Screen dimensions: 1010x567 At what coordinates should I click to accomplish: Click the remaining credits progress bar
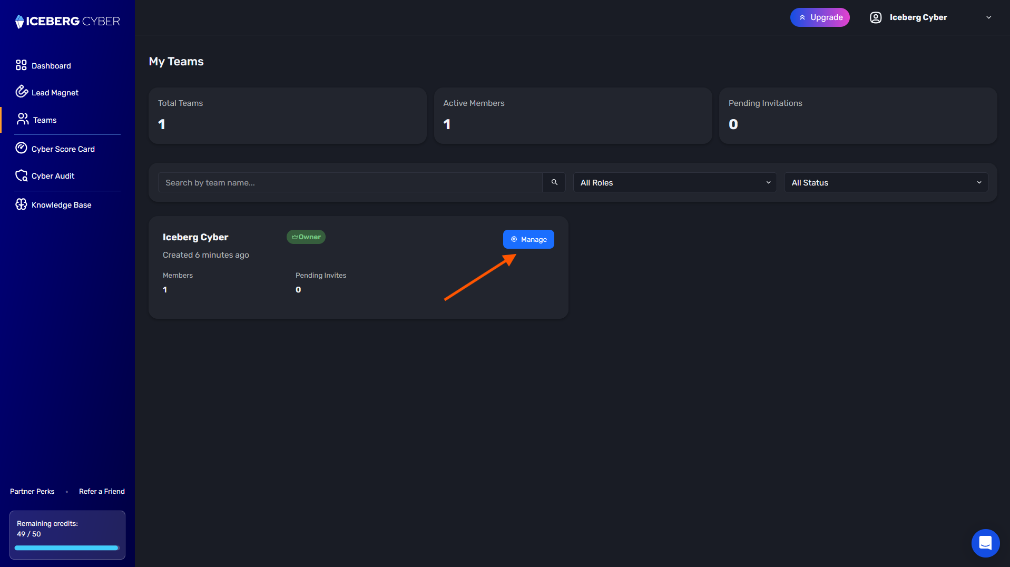[x=67, y=548]
